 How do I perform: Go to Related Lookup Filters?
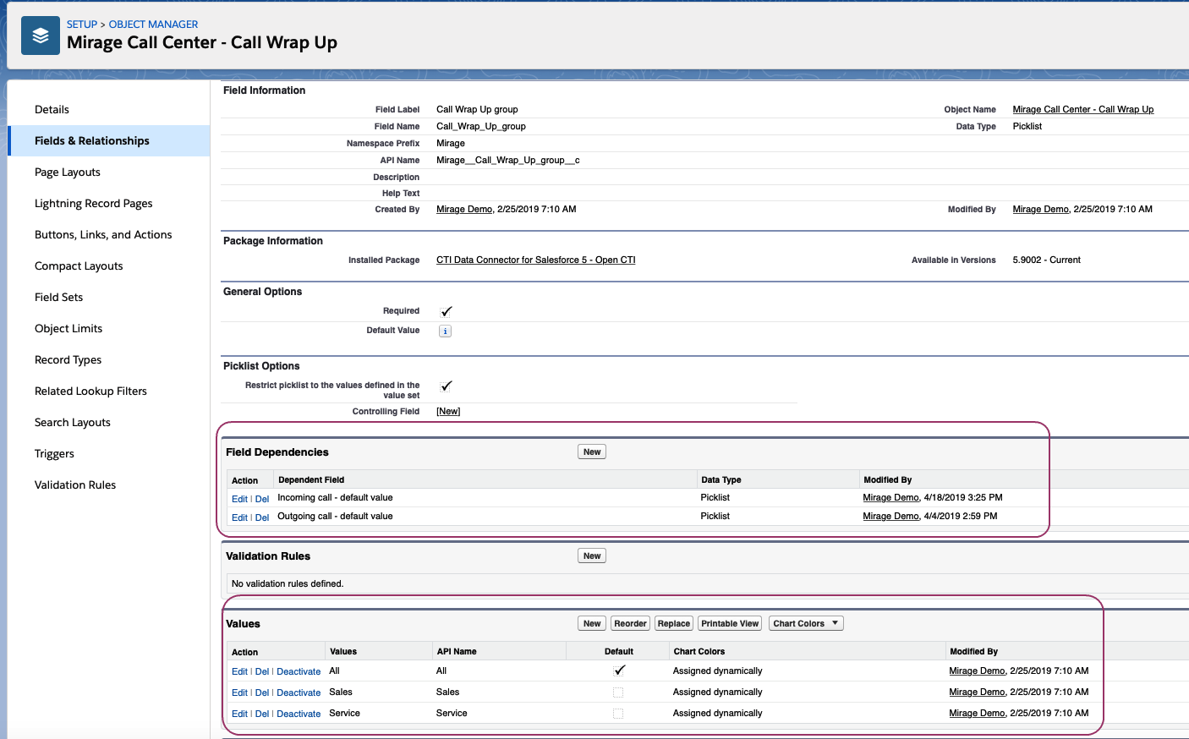pos(90,391)
